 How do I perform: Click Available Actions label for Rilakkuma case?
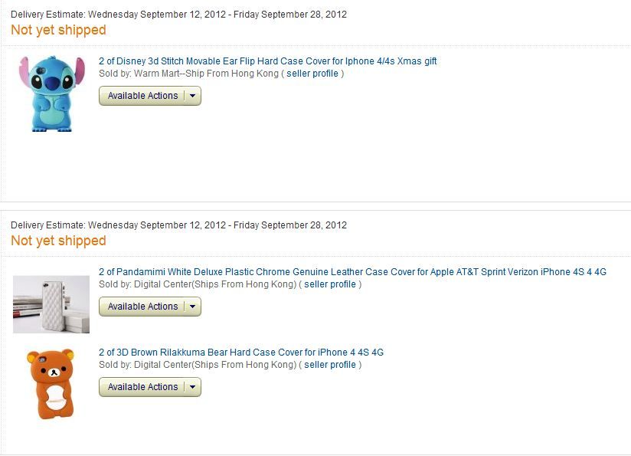point(142,387)
